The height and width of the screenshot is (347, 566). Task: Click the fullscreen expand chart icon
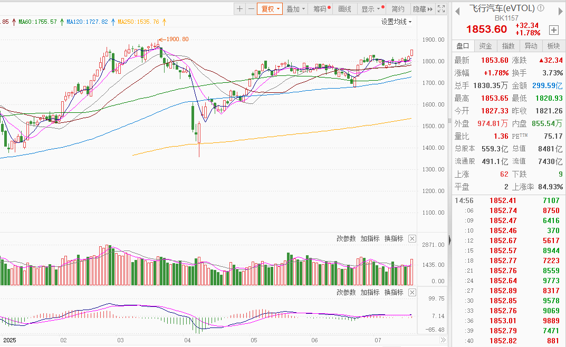tap(442, 9)
